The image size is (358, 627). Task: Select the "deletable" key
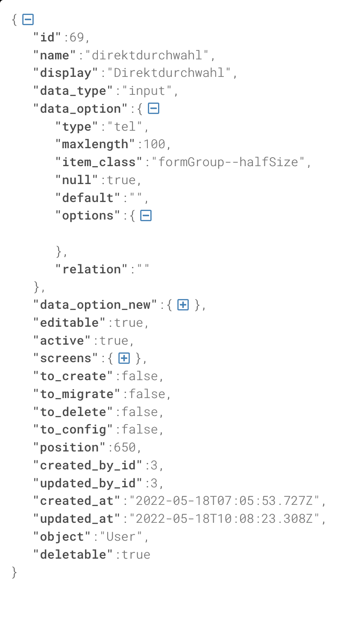(73, 555)
